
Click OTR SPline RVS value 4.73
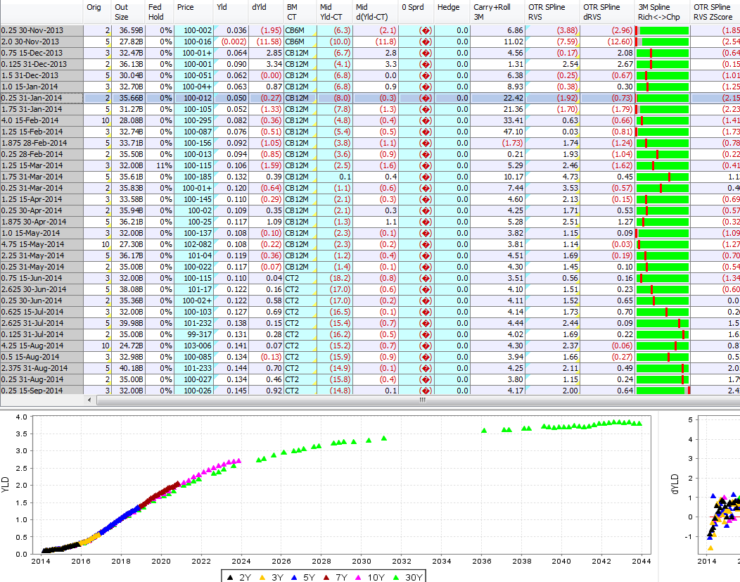[x=553, y=177]
